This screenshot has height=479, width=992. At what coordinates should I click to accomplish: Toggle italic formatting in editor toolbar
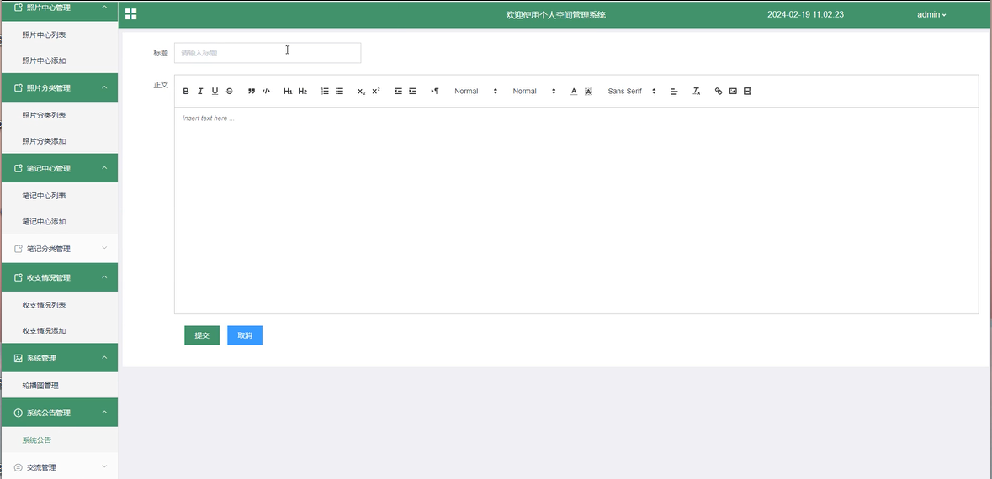[200, 92]
